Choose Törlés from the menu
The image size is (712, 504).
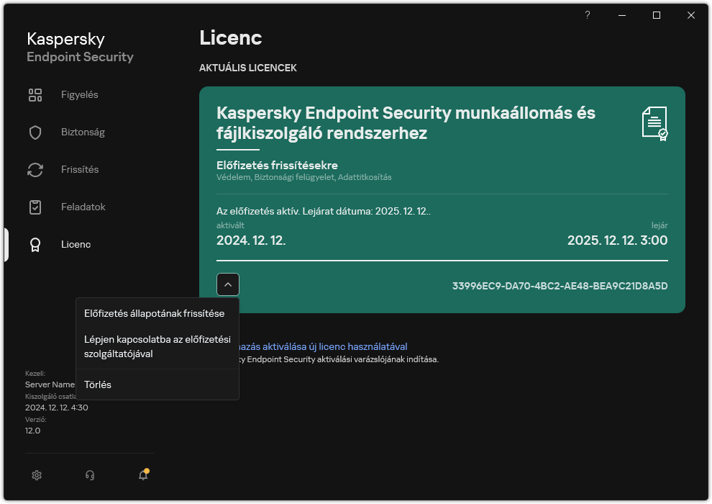[x=97, y=384]
